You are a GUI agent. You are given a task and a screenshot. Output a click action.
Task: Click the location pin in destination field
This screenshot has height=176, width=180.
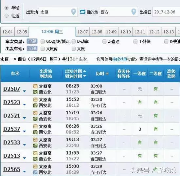pos(134,12)
